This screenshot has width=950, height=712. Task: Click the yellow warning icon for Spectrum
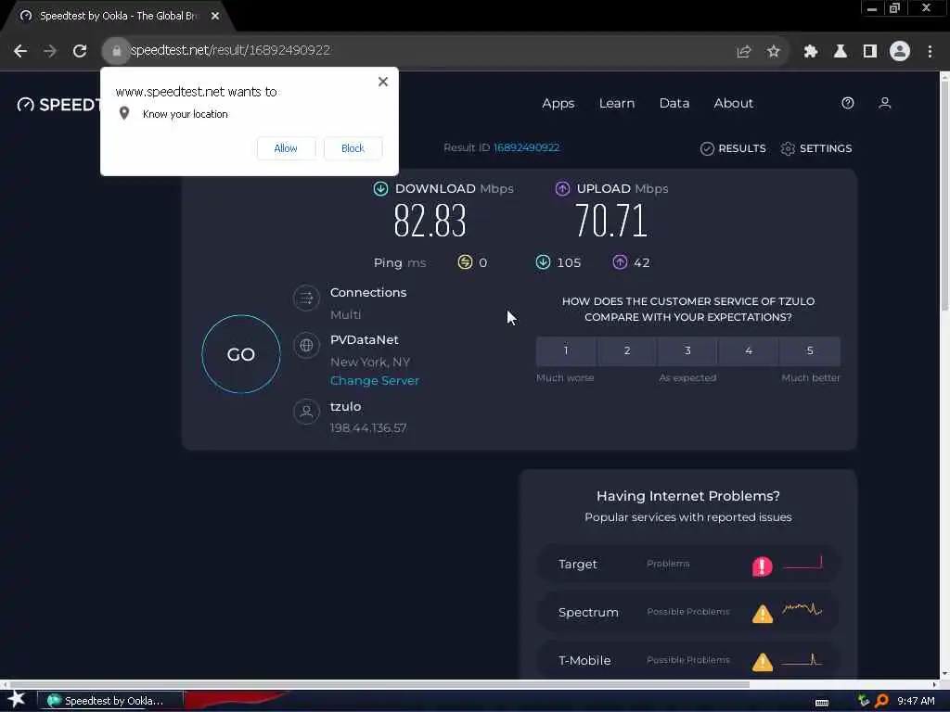tap(763, 614)
